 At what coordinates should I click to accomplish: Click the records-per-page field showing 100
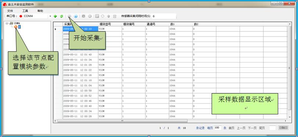click(x=218, y=128)
